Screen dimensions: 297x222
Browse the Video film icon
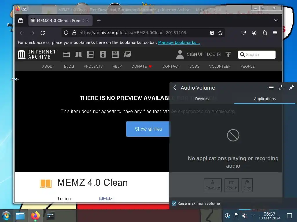(91, 54)
